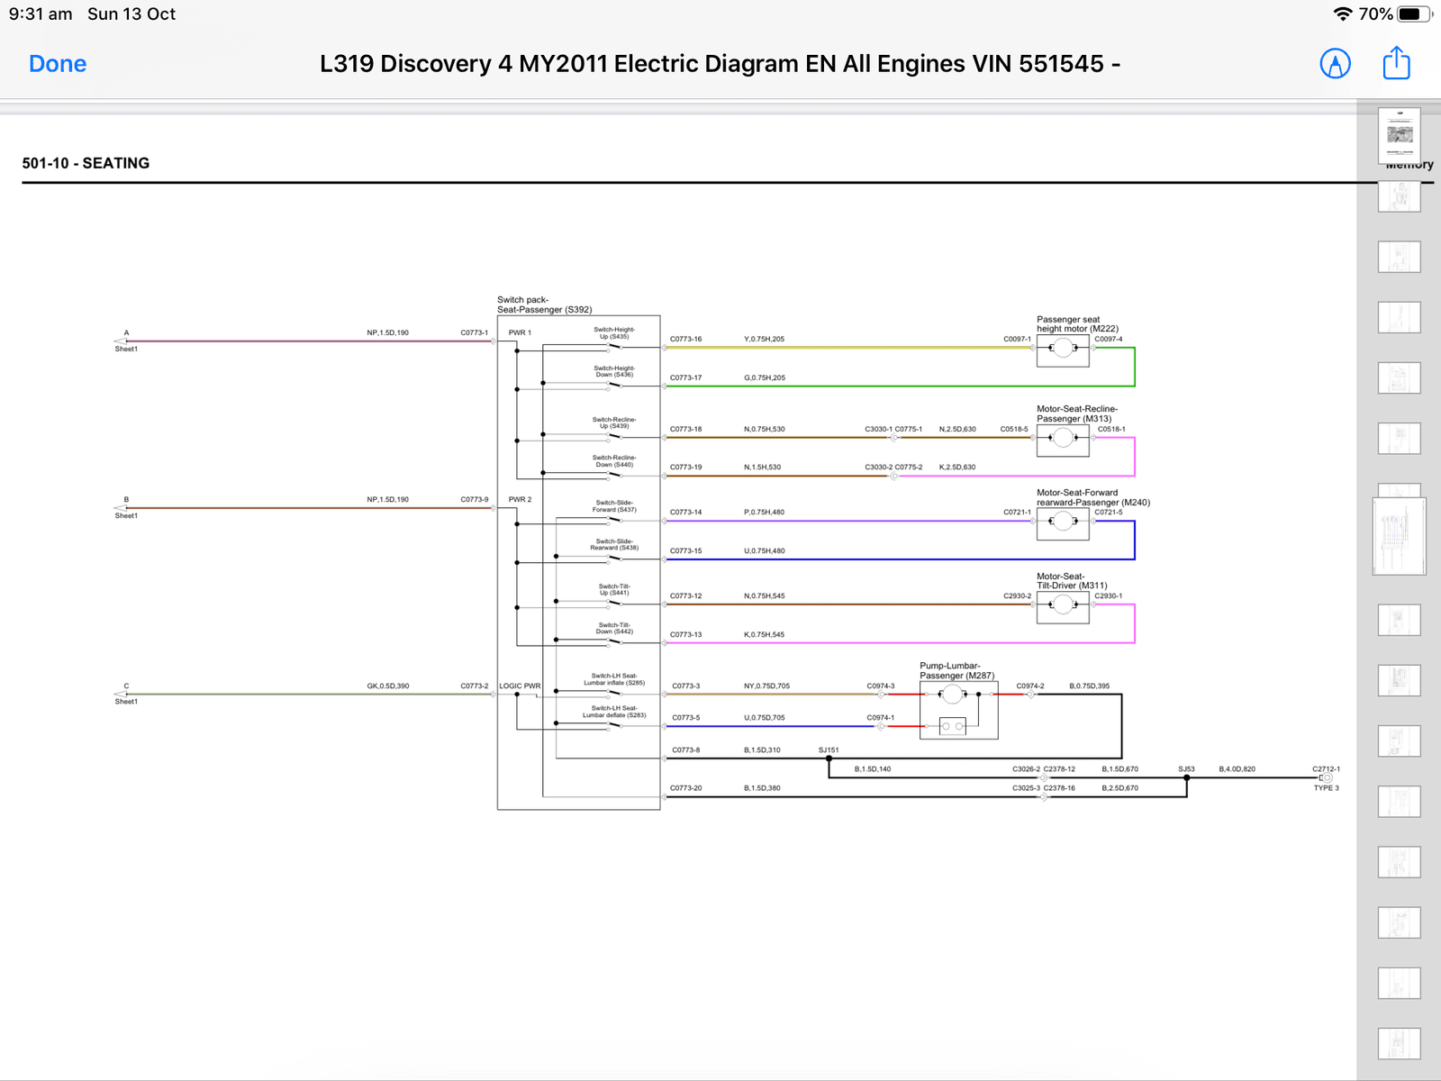Select the heading 501-10 - SEATING
Screen dimensions: 1441x1081
click(x=86, y=163)
